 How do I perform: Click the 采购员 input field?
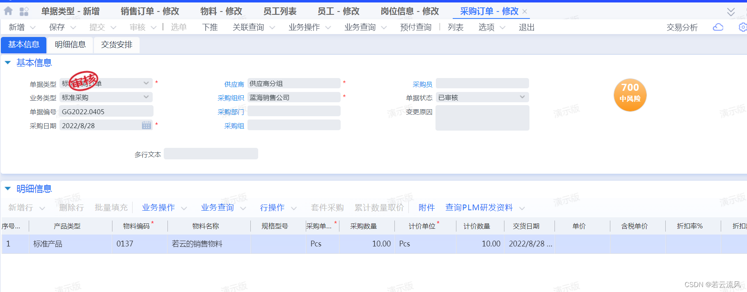(x=482, y=83)
